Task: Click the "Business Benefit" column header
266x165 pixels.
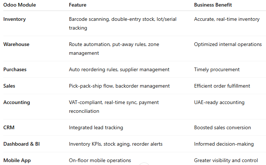Action: (213, 5)
